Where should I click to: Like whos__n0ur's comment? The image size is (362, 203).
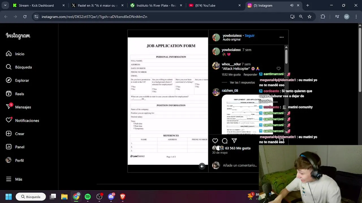[279, 69]
